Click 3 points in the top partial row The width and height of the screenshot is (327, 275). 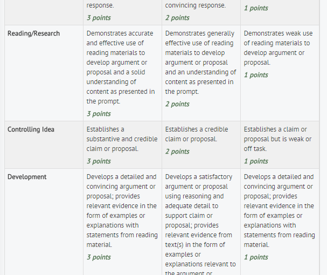pos(99,18)
